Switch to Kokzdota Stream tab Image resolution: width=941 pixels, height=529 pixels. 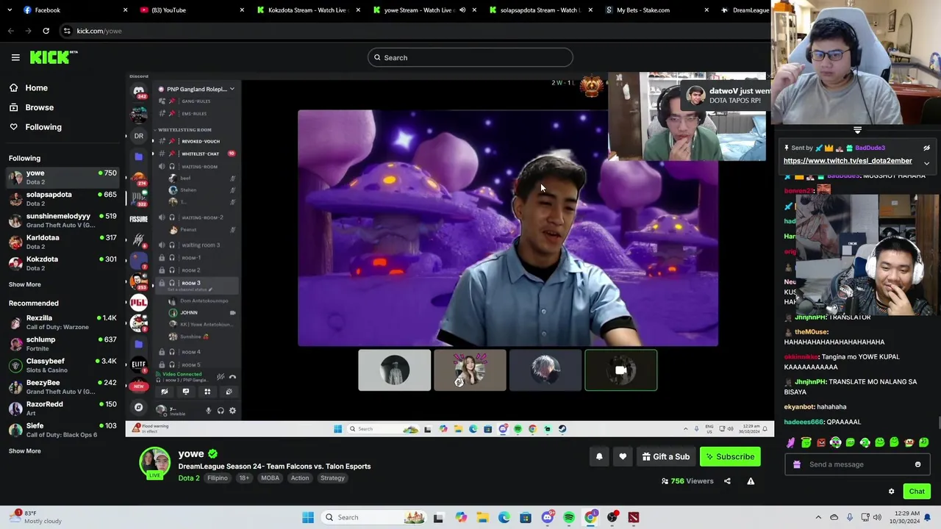[x=307, y=10]
